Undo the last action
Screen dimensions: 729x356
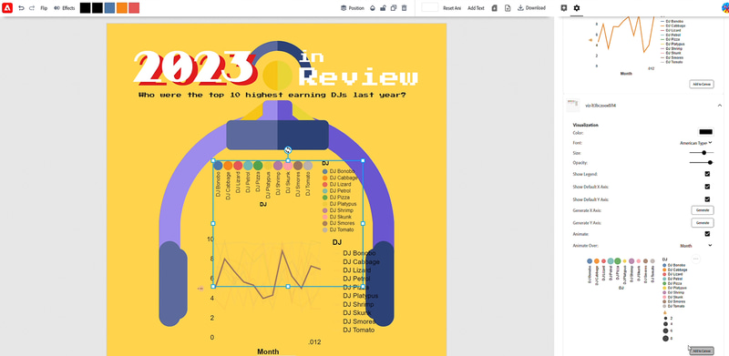[21, 8]
